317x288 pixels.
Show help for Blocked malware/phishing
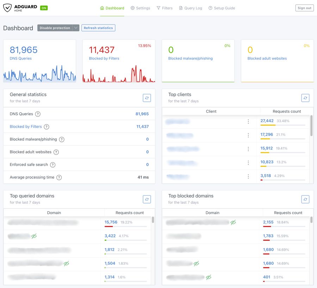[x=62, y=139]
